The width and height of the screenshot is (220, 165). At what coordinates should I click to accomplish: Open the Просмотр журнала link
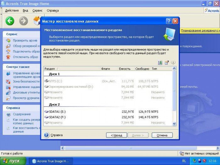pyautogui.click(x=26, y=98)
